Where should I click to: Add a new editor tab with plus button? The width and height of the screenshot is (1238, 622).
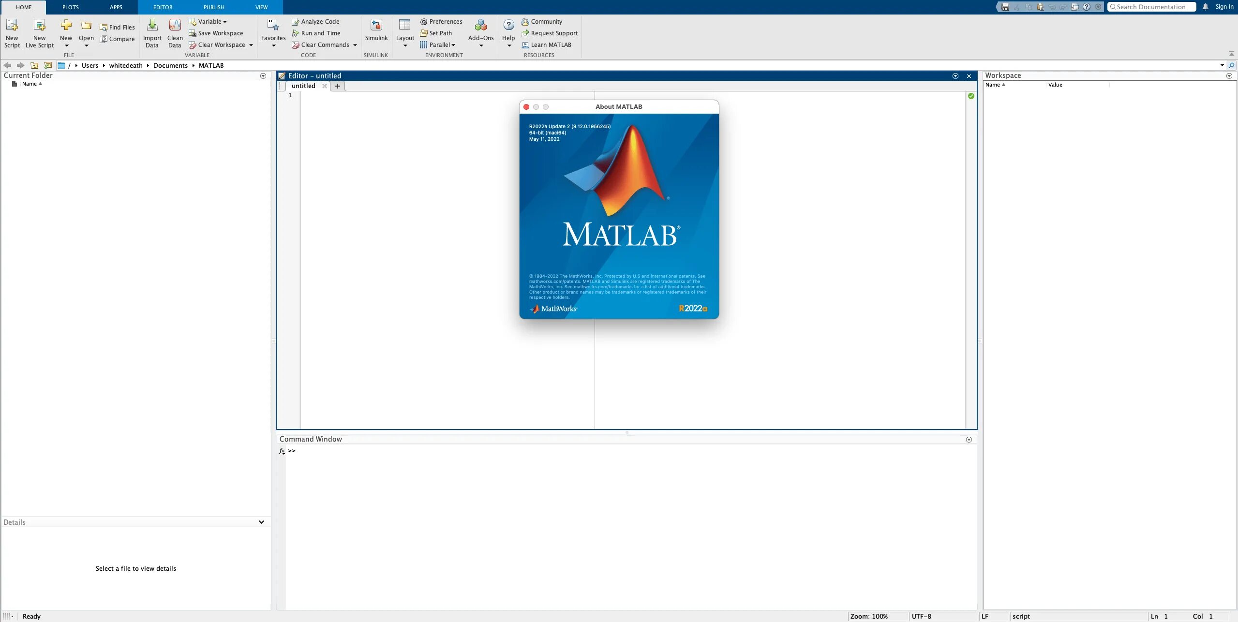pos(338,86)
